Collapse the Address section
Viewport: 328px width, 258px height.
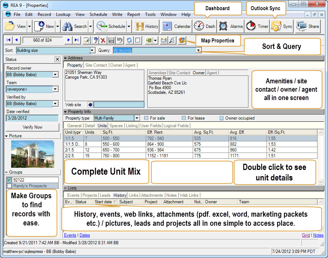65,58
